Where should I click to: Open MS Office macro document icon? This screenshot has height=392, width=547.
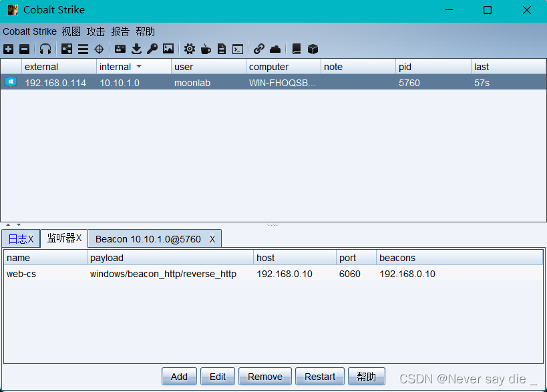pyautogui.click(x=222, y=49)
